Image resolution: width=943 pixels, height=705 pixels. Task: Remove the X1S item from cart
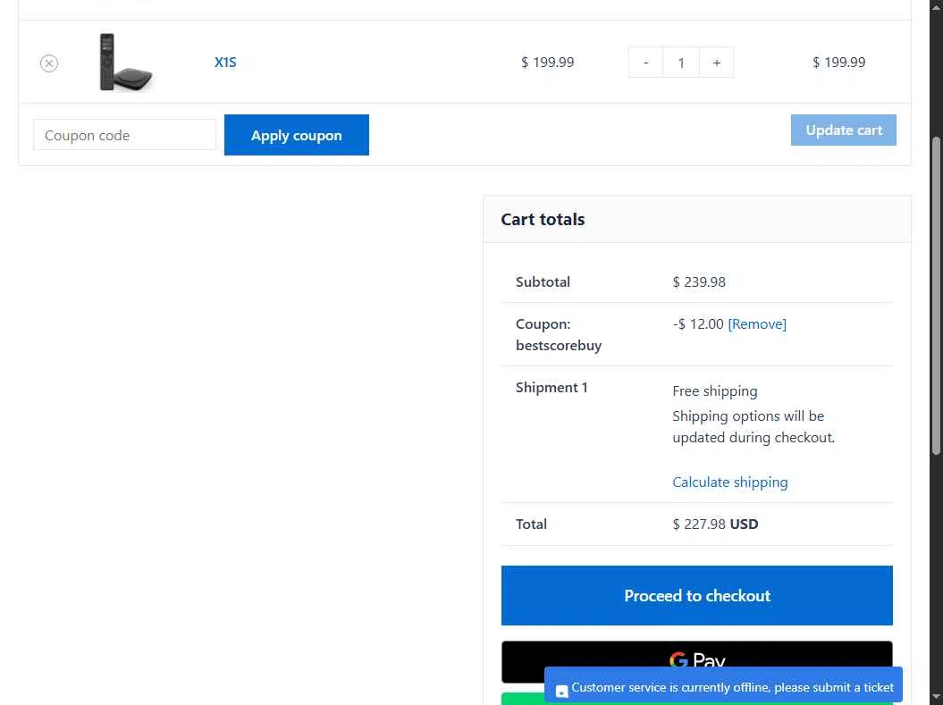[x=49, y=63]
